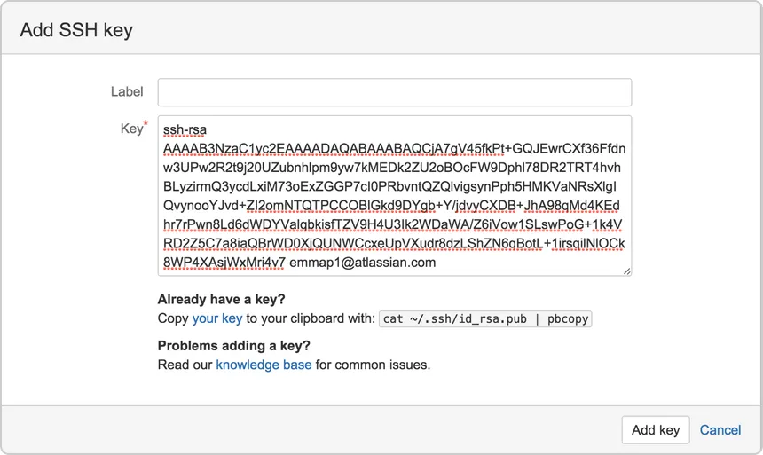This screenshot has width=763, height=455.
Task: Click the Label input field
Action: [x=394, y=92]
